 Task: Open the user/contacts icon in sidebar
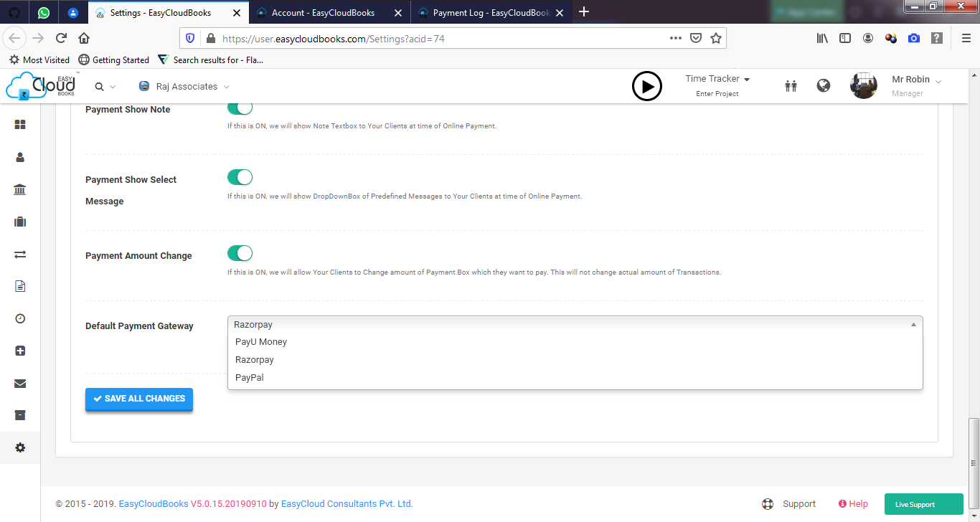point(20,157)
